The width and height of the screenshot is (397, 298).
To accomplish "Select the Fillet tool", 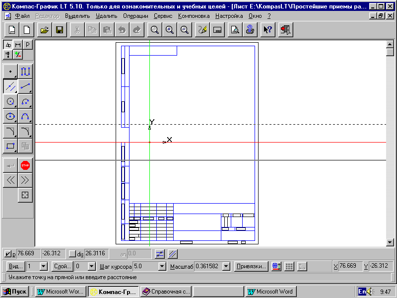I will [25, 131].
